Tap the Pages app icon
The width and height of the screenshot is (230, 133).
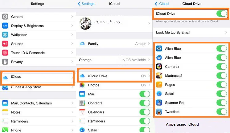click(159, 85)
